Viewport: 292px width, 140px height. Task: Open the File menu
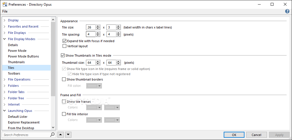pos(5,11)
